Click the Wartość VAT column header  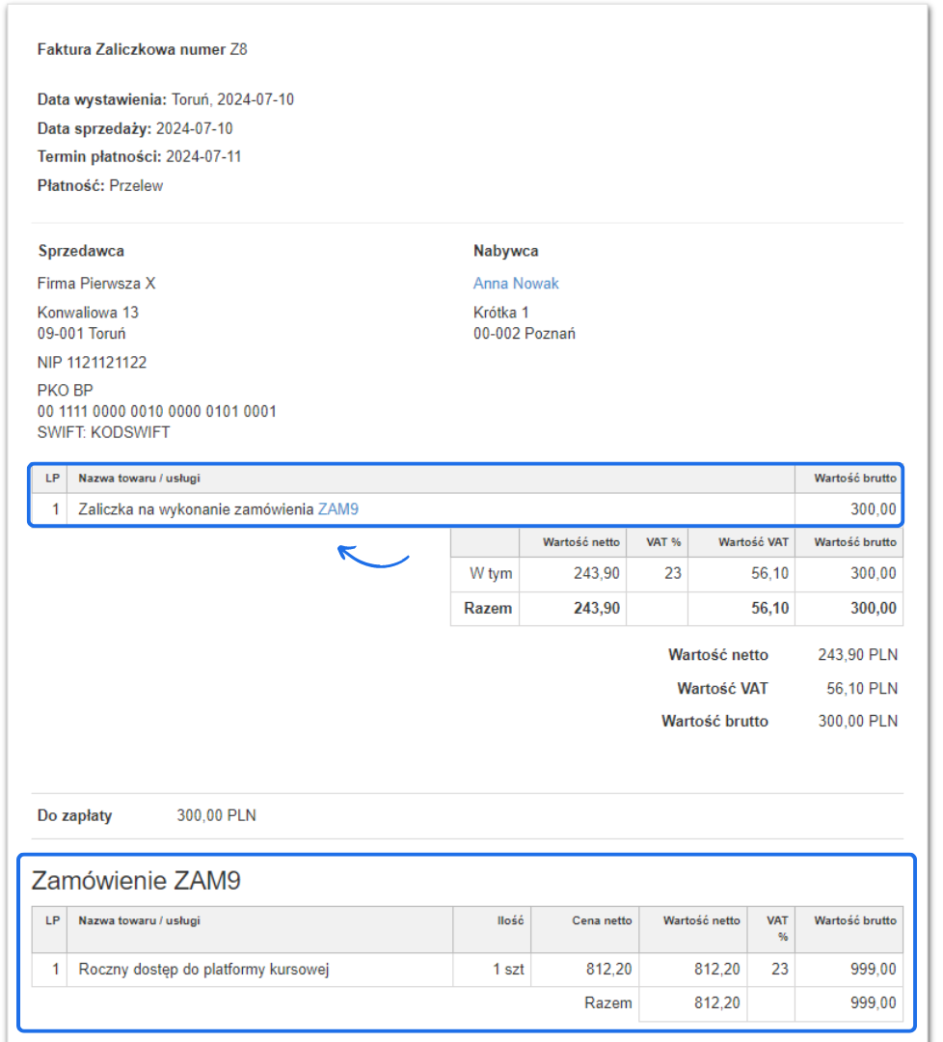tap(752, 542)
